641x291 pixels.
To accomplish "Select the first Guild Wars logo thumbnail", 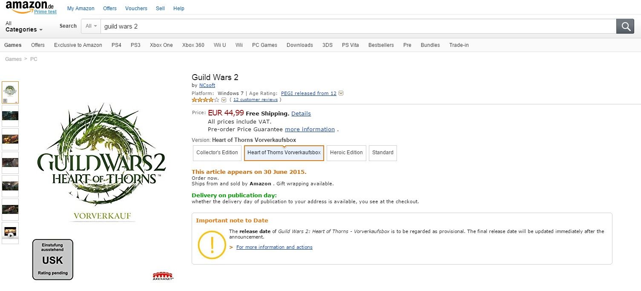I will tap(10, 92).
